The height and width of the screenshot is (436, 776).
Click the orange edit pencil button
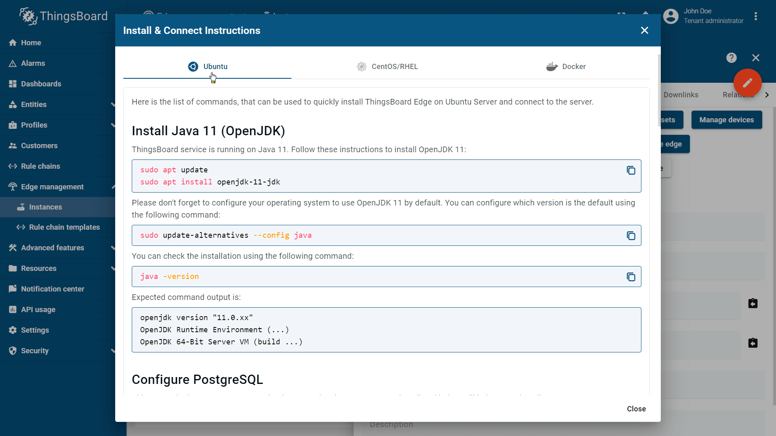click(748, 83)
